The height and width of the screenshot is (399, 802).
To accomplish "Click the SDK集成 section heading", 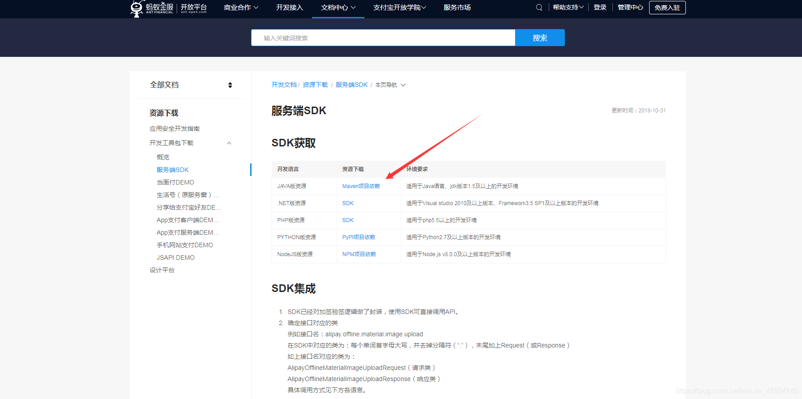I will (x=294, y=288).
